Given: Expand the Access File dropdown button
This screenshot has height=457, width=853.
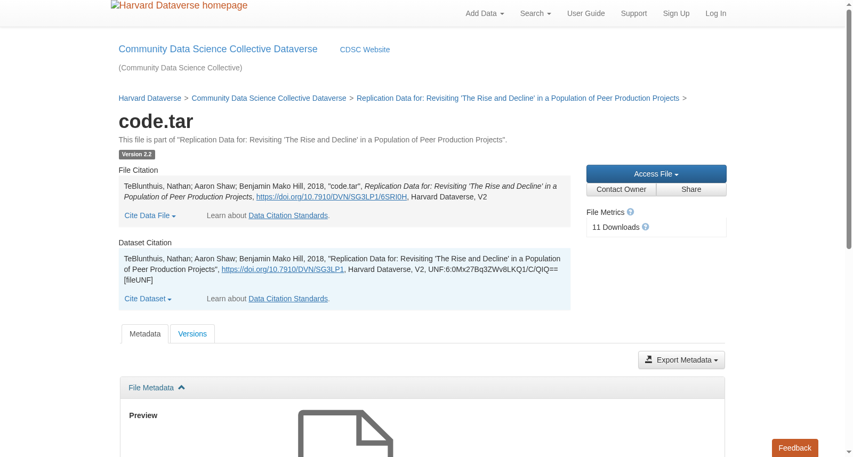Looking at the screenshot, I should point(656,174).
